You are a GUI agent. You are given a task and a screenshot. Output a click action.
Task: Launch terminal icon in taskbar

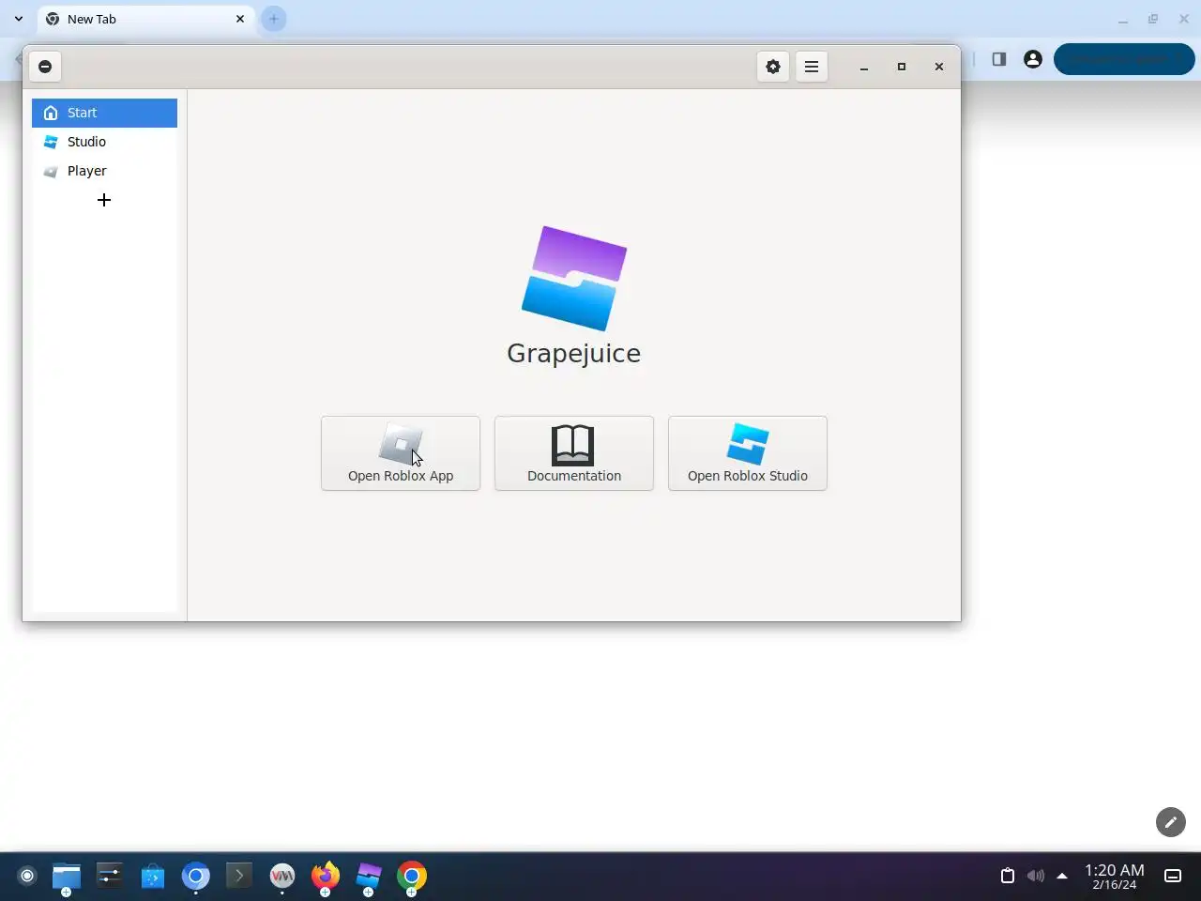point(239,877)
